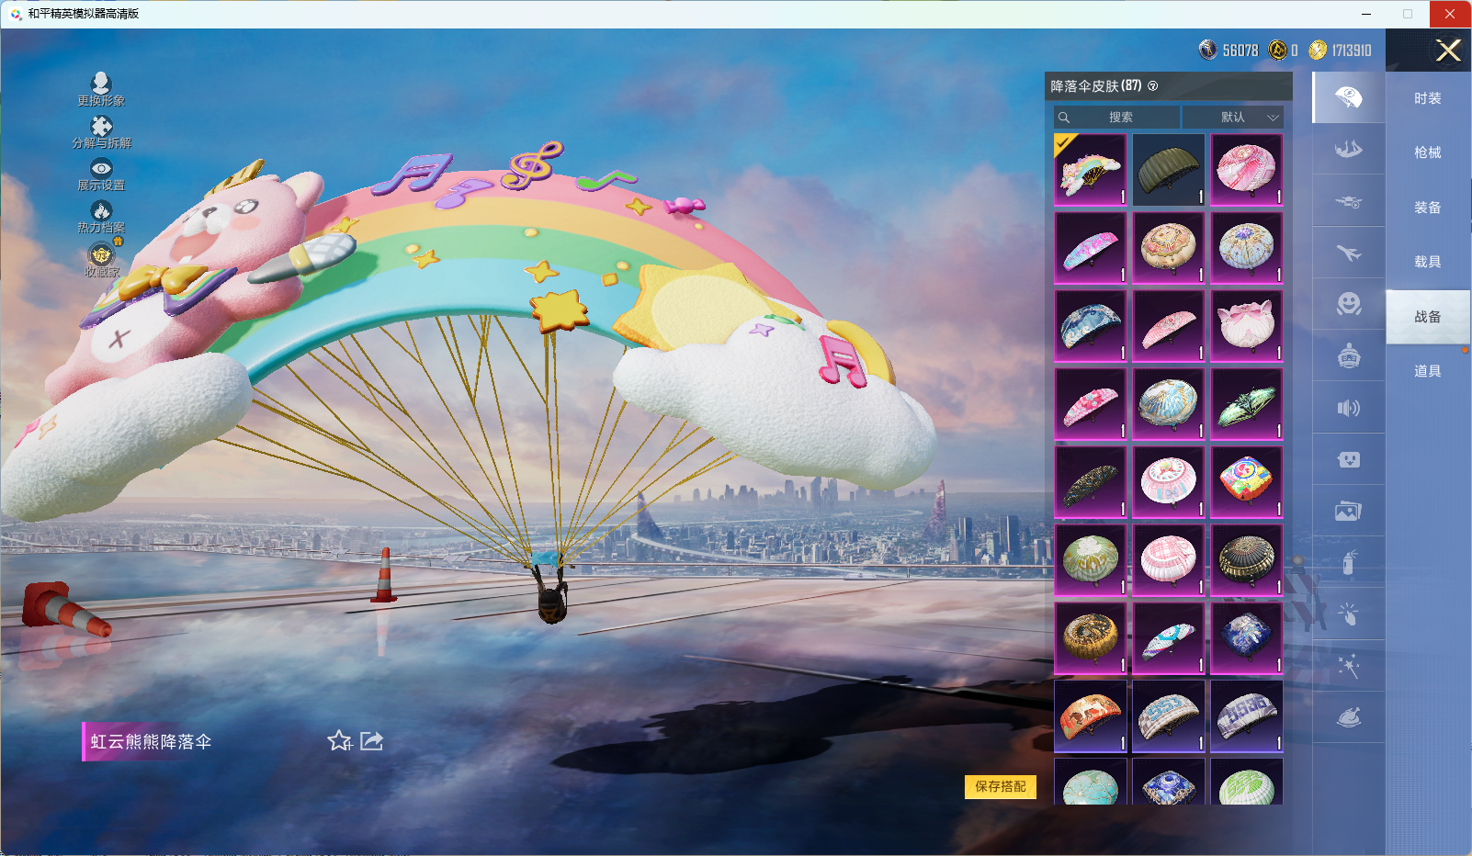
Task: Click the share arrow icon
Action: tap(372, 741)
